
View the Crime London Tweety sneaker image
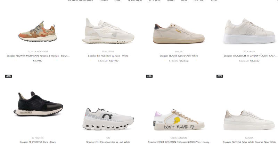coord(179,120)
